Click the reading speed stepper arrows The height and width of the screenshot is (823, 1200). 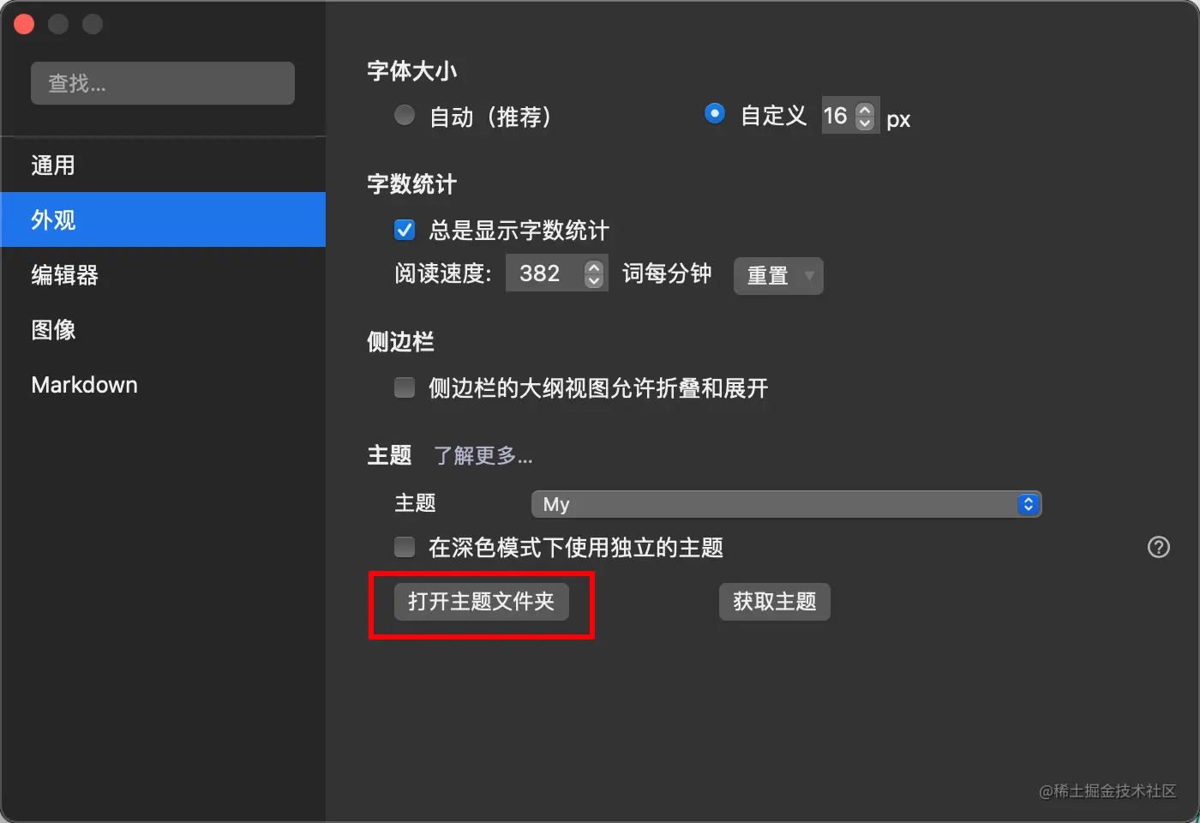tap(594, 273)
